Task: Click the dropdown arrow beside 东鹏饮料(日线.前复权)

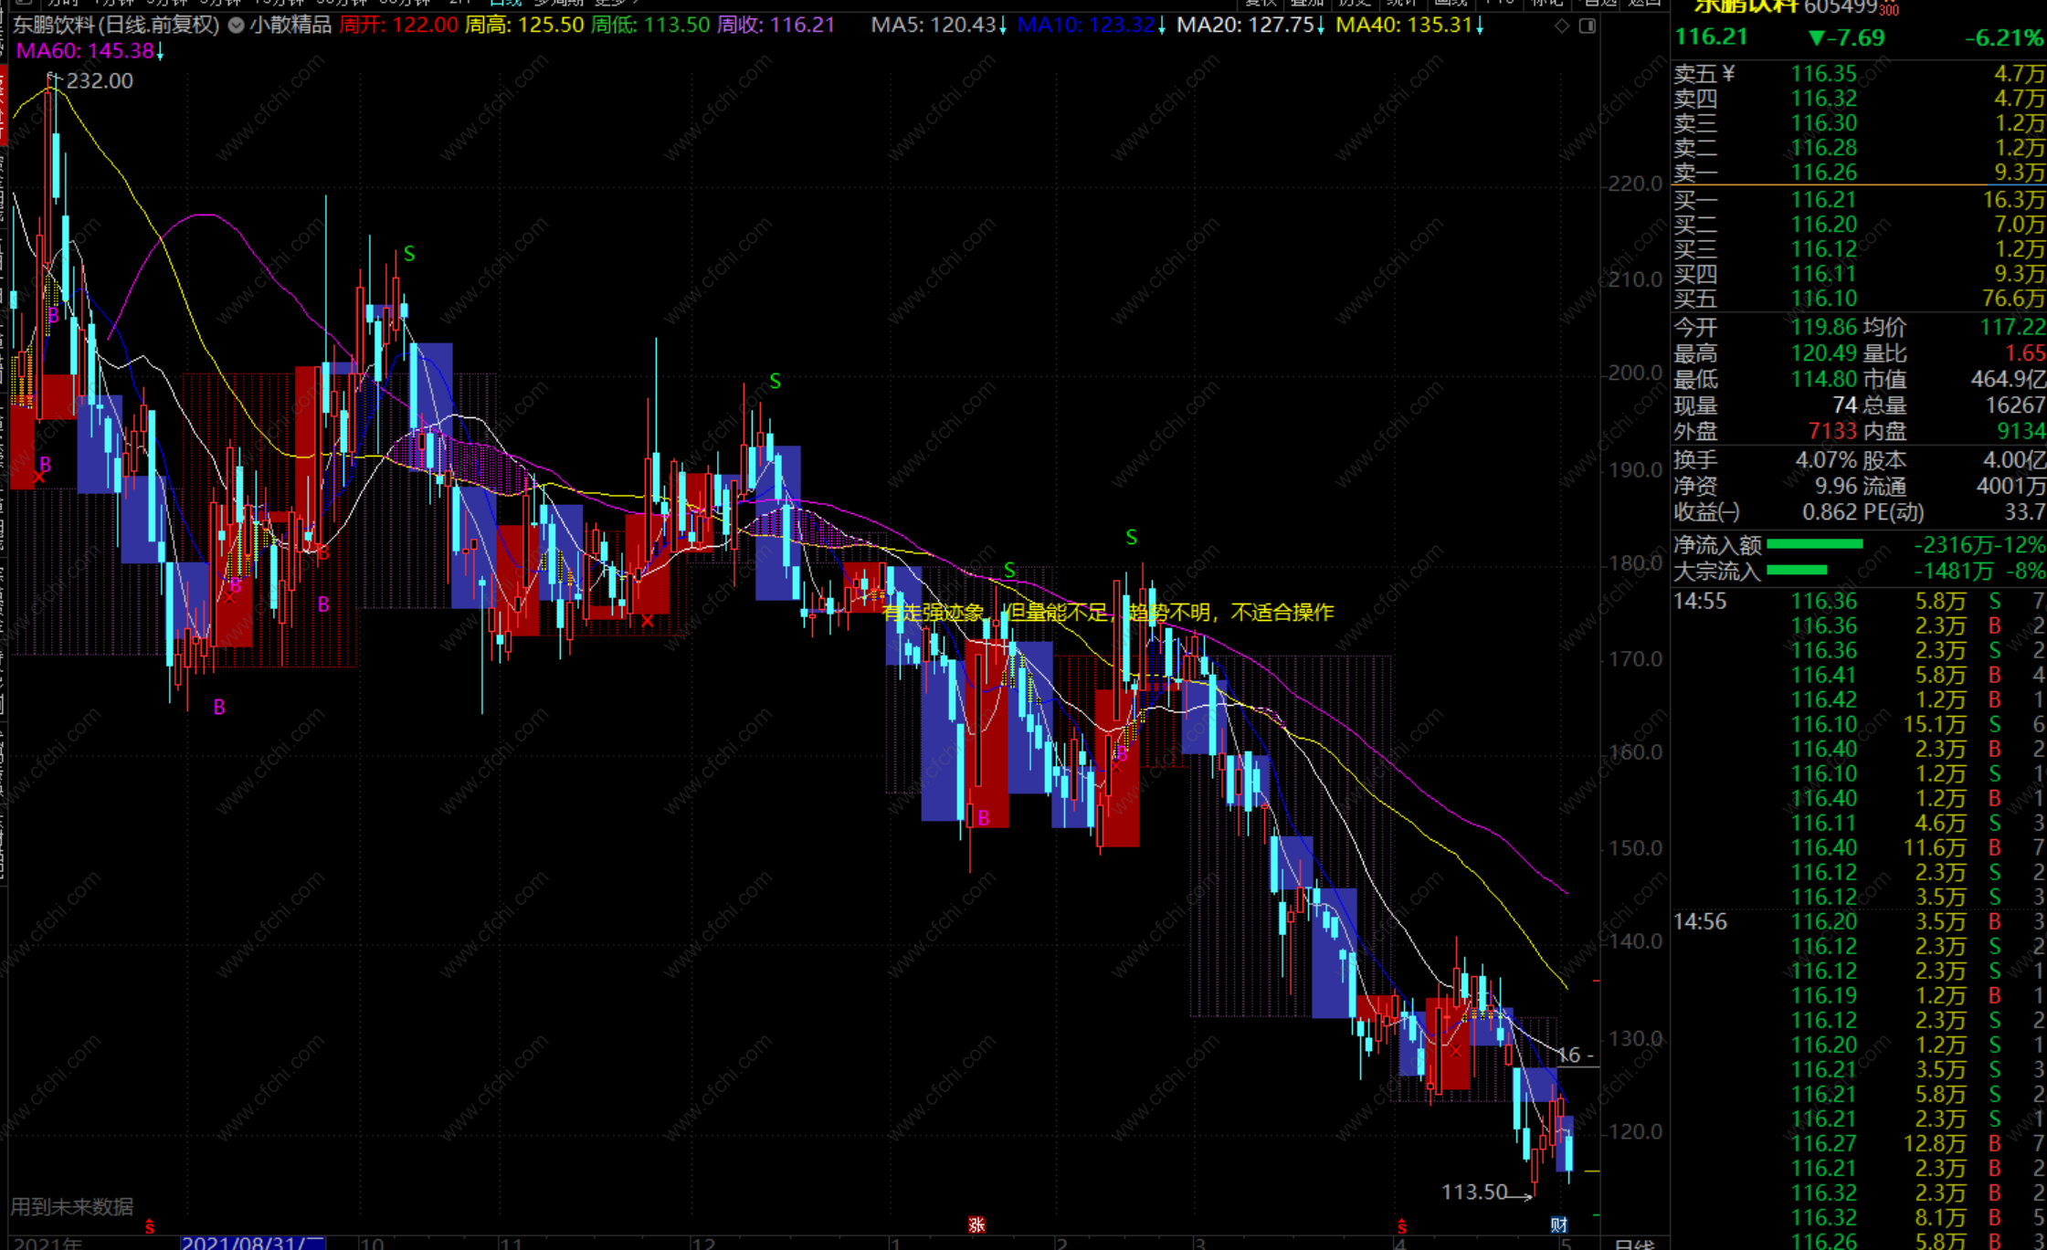Action: point(236,26)
